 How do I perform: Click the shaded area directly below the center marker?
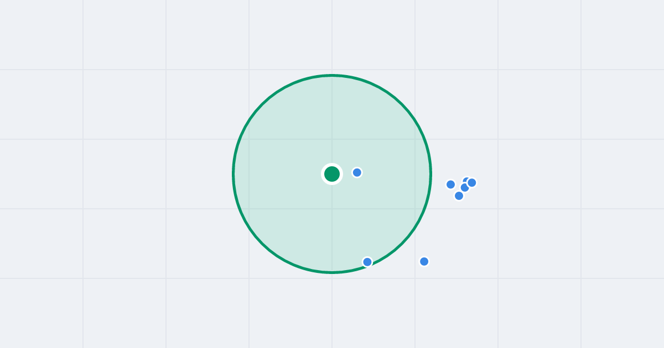(332, 226)
